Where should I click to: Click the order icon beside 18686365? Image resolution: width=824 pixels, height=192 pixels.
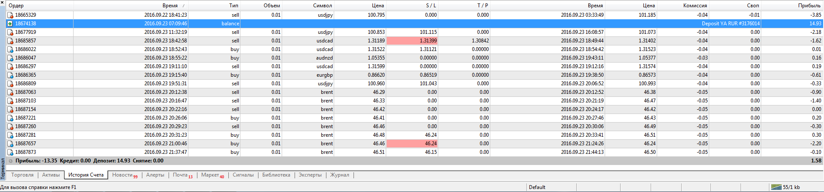click(10, 75)
